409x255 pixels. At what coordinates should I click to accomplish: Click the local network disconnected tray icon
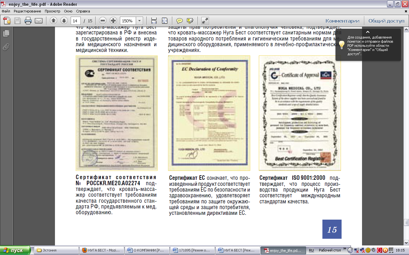point(362,251)
